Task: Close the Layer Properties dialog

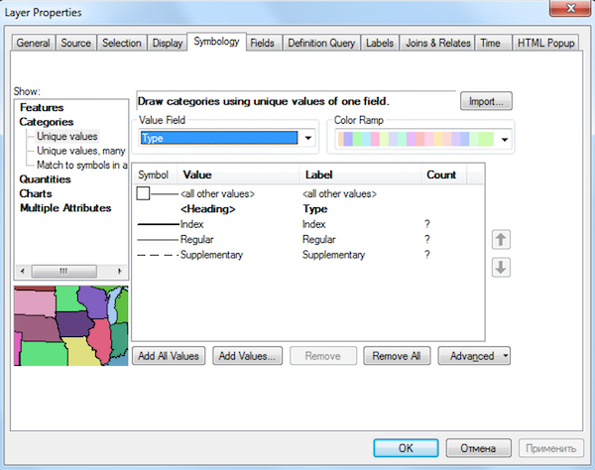Action: click(x=571, y=8)
